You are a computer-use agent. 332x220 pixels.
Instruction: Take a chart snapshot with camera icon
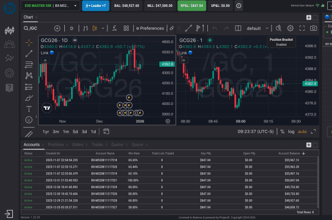tap(313, 28)
